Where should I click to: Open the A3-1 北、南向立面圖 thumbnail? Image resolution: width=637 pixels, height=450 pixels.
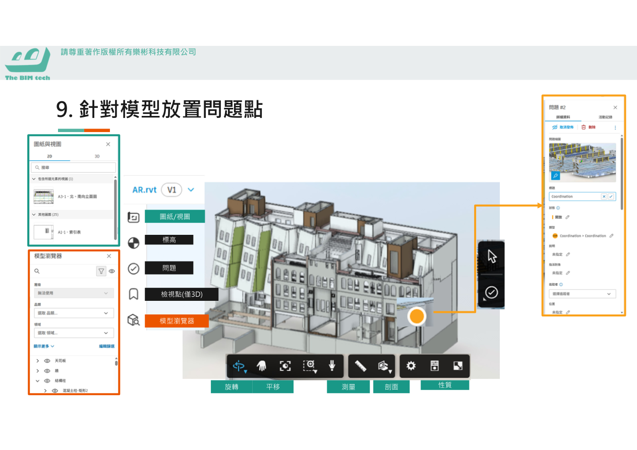43,197
